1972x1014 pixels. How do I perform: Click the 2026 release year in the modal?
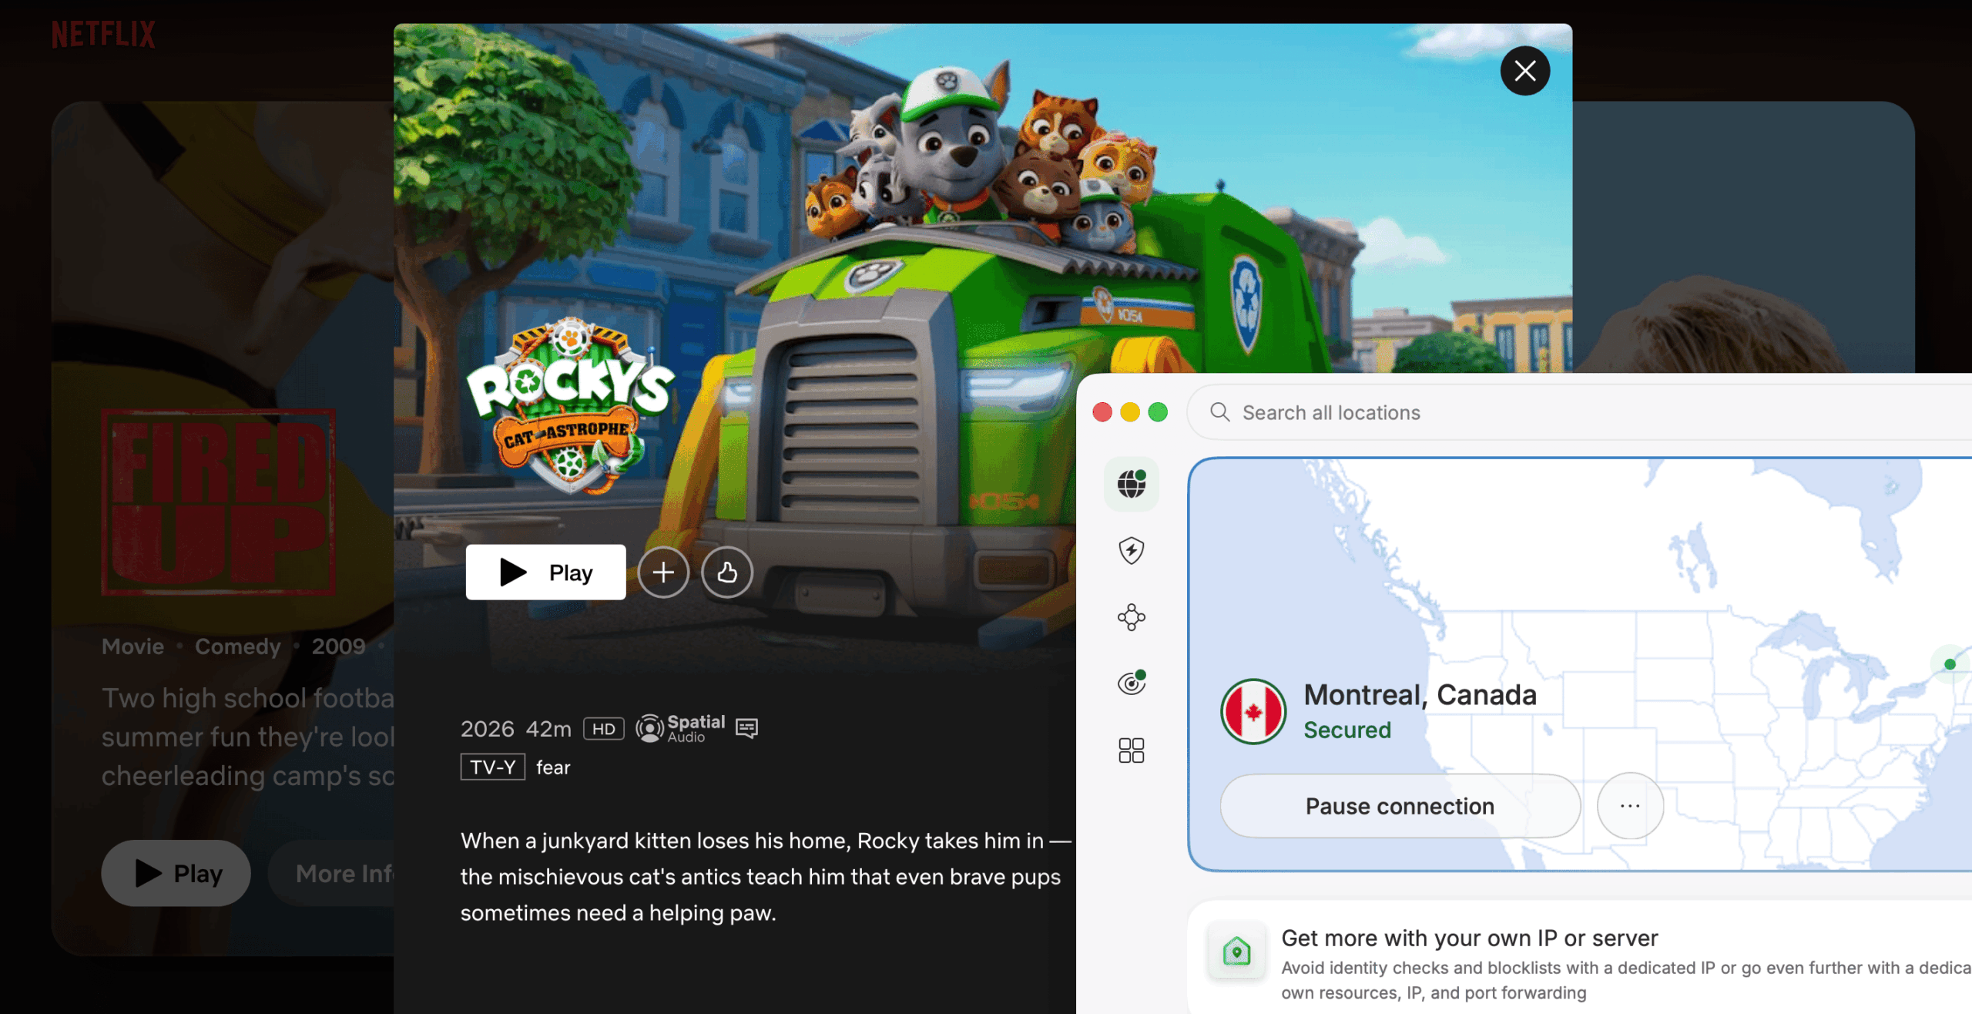click(487, 729)
